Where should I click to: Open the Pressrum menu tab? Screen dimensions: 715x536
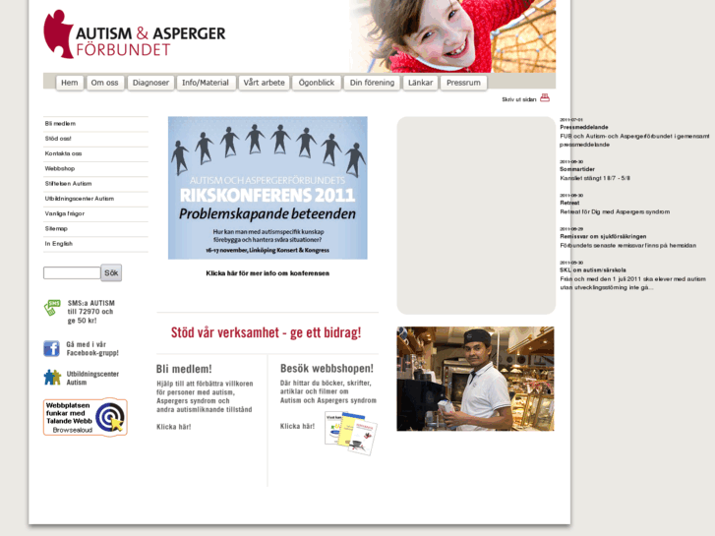pos(464,83)
